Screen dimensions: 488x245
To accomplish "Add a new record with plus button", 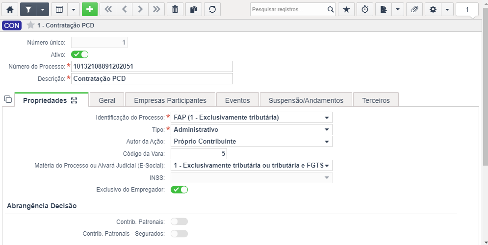I will (x=90, y=9).
